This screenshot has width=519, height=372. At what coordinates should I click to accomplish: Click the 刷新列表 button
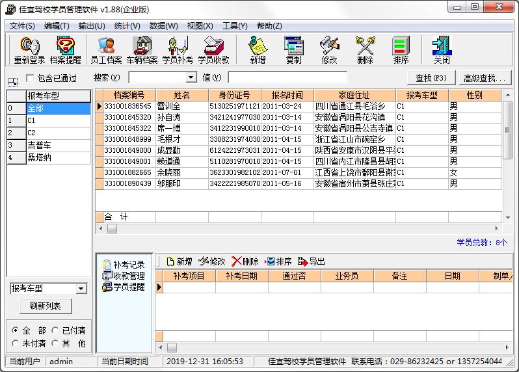46,306
